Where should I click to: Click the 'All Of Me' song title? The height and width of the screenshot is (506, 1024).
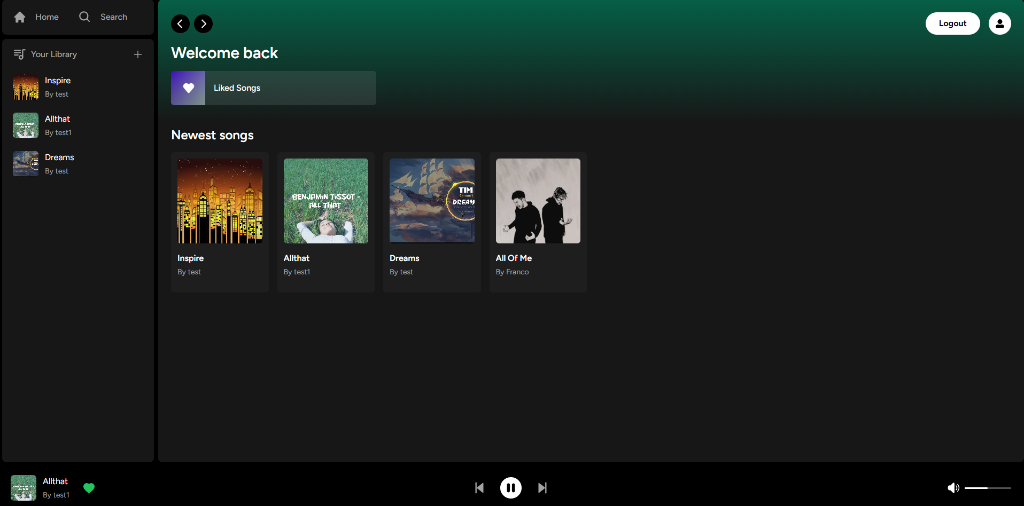[514, 258]
